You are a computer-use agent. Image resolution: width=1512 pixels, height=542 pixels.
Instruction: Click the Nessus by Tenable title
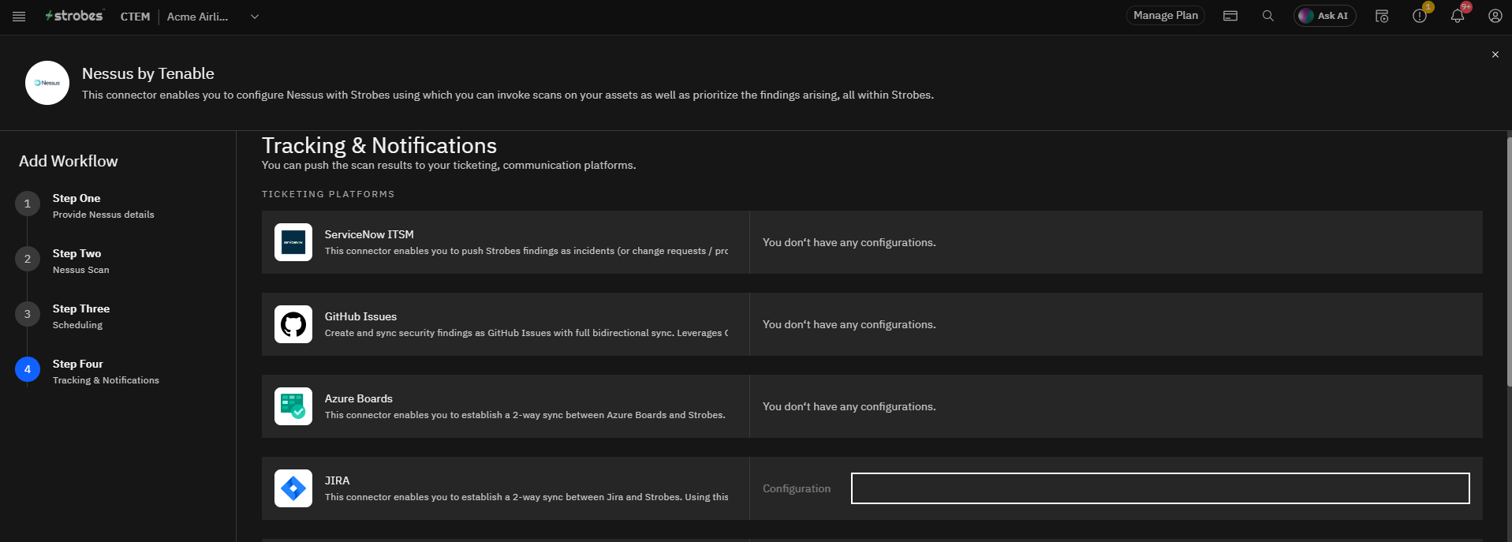click(x=148, y=73)
